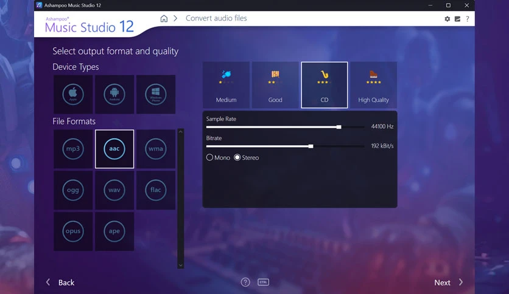Close the Ashampoo Music Studio window

[x=466, y=5]
